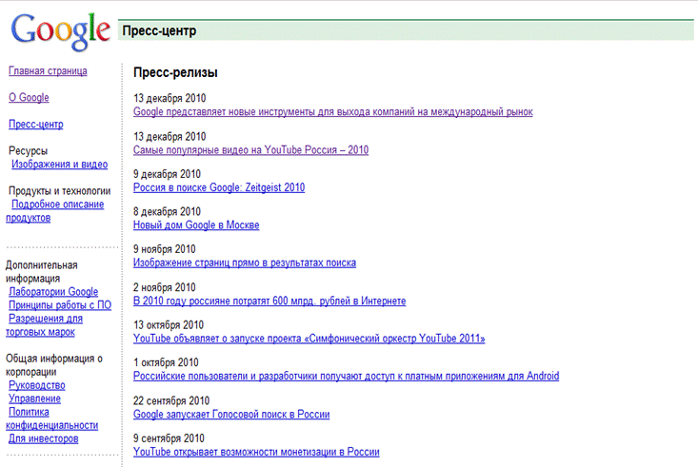This screenshot has width=698, height=467.
Task: Open Принципы работы с ПО
Action: pos(60,305)
